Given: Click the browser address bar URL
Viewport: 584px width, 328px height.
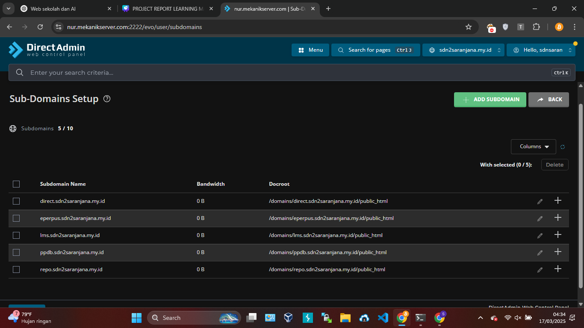Looking at the screenshot, I should coord(135,27).
